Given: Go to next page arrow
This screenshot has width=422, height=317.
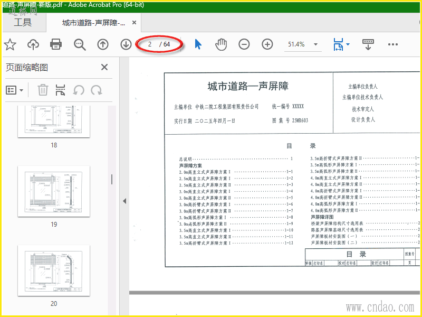Looking at the screenshot, I should click(126, 44).
